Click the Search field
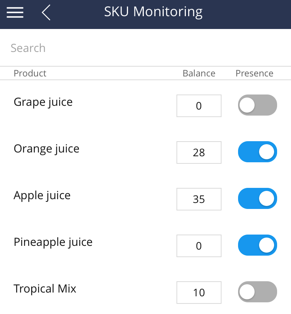 (x=145, y=48)
